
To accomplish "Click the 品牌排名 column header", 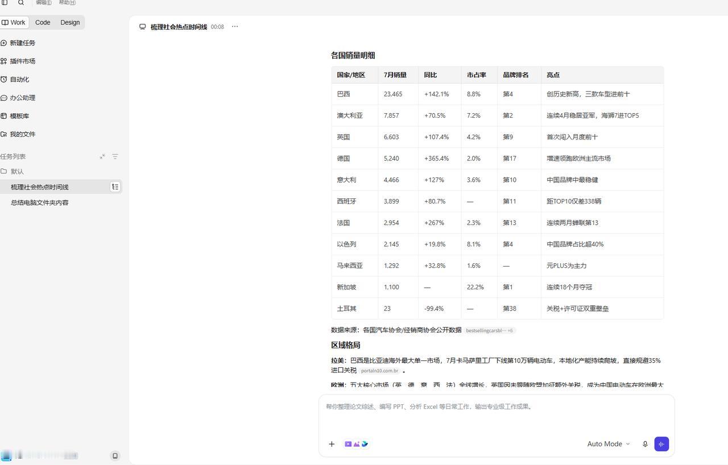I will (x=516, y=75).
